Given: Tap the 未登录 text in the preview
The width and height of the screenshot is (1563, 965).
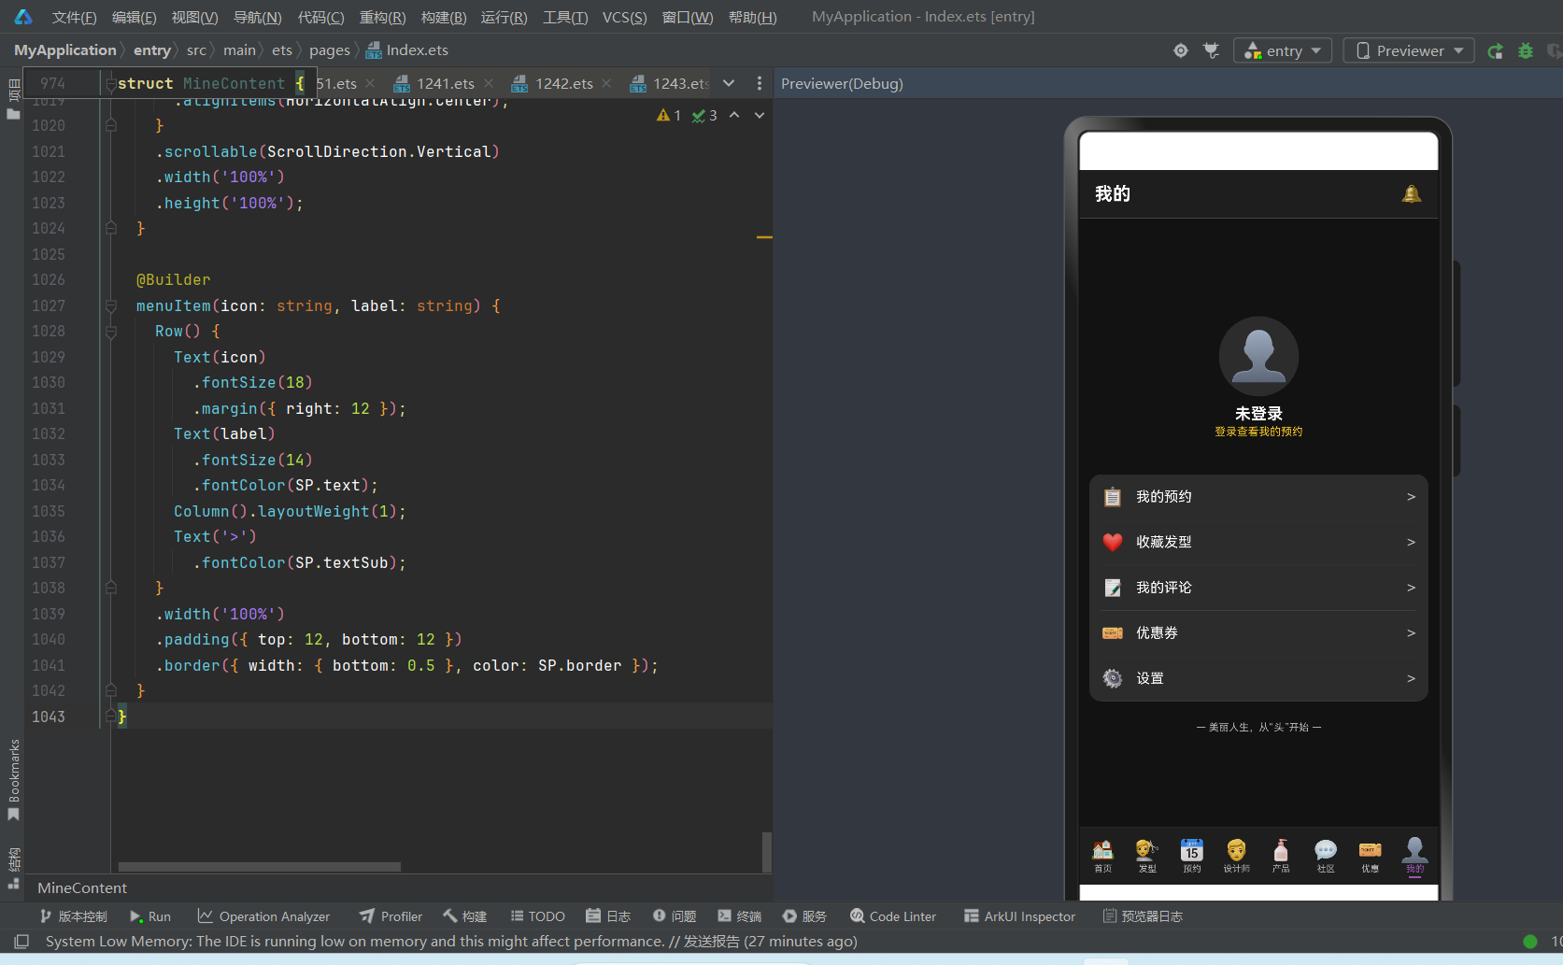Looking at the screenshot, I should [1258, 413].
